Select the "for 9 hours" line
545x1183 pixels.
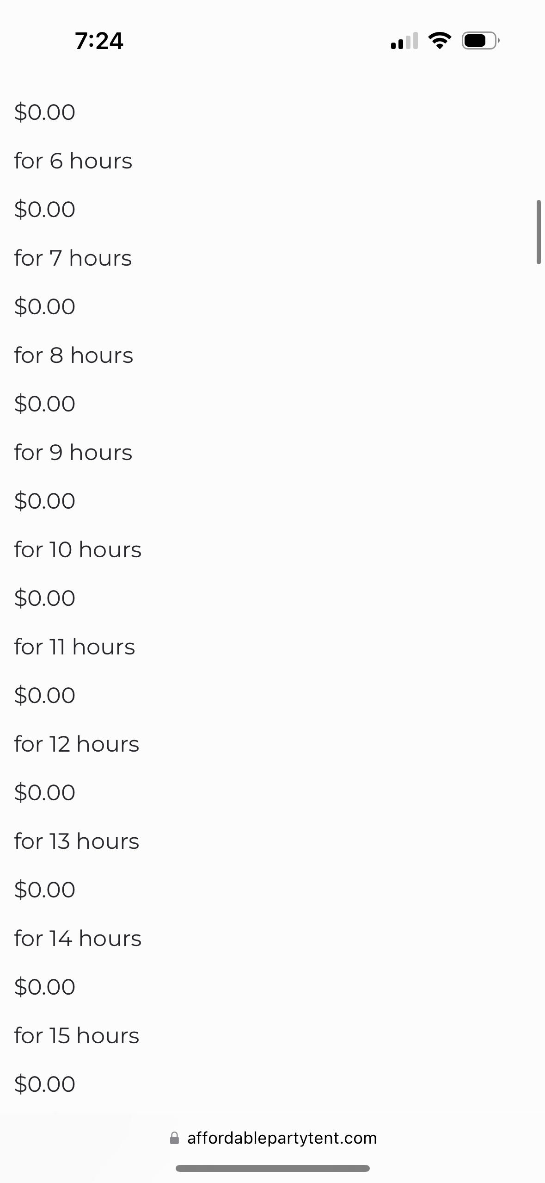[x=73, y=453]
